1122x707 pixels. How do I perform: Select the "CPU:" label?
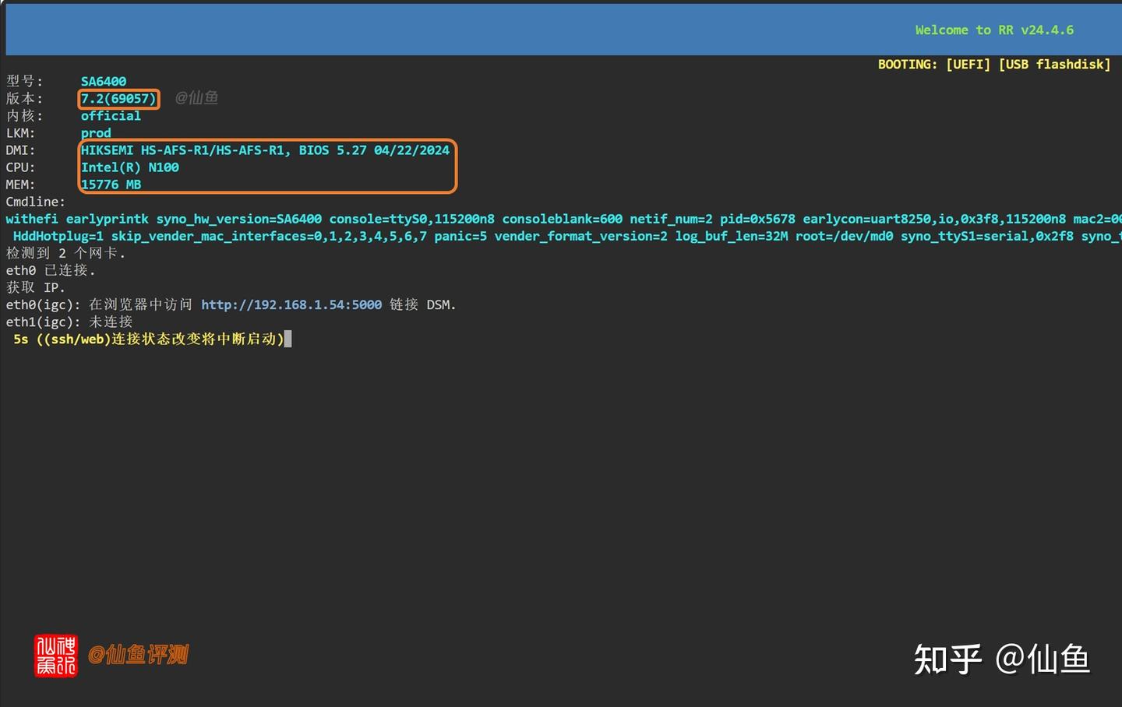21,167
